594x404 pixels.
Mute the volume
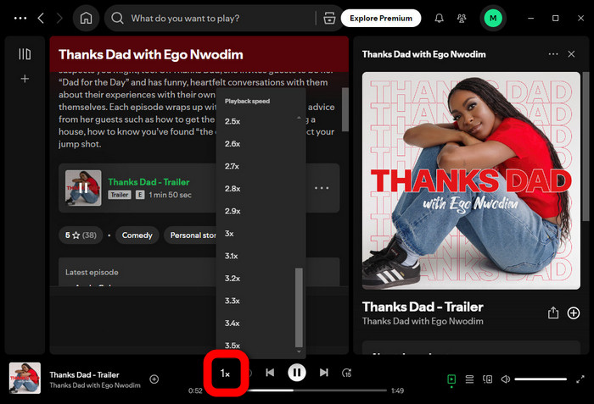pos(505,379)
